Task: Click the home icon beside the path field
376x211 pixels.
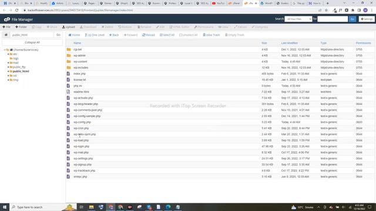Action: [6, 35]
